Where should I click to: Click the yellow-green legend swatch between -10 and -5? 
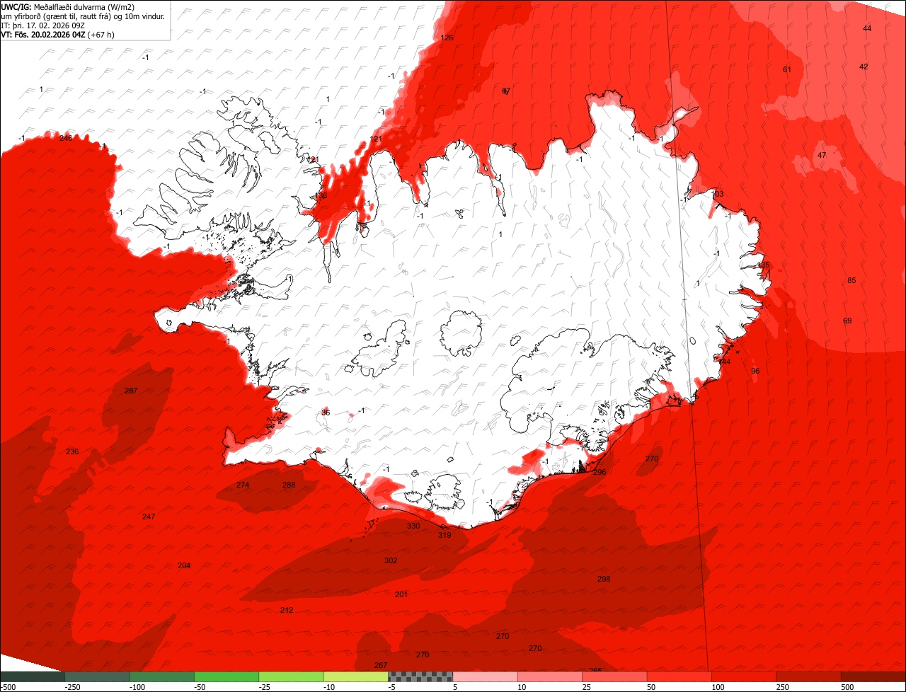pyautogui.click(x=356, y=676)
